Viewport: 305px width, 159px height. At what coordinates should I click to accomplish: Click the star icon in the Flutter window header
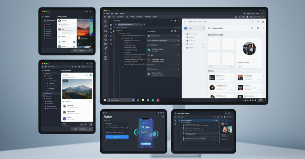tap(163, 117)
